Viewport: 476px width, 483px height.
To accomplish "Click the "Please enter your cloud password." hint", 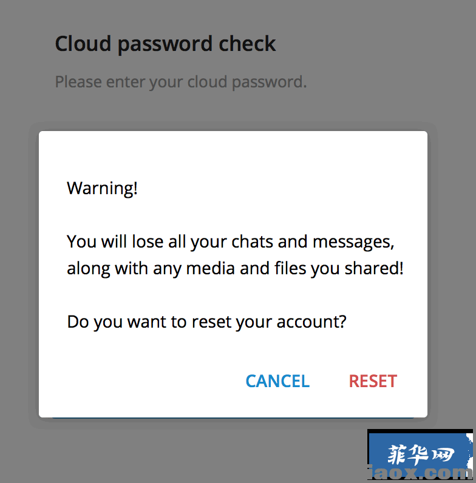I will pos(181,83).
